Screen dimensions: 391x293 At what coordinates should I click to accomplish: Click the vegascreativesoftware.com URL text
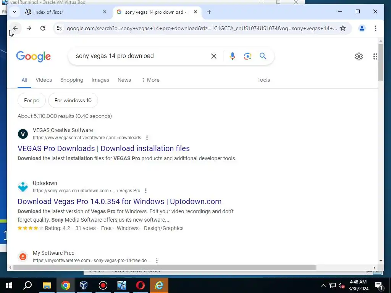tap(87, 138)
